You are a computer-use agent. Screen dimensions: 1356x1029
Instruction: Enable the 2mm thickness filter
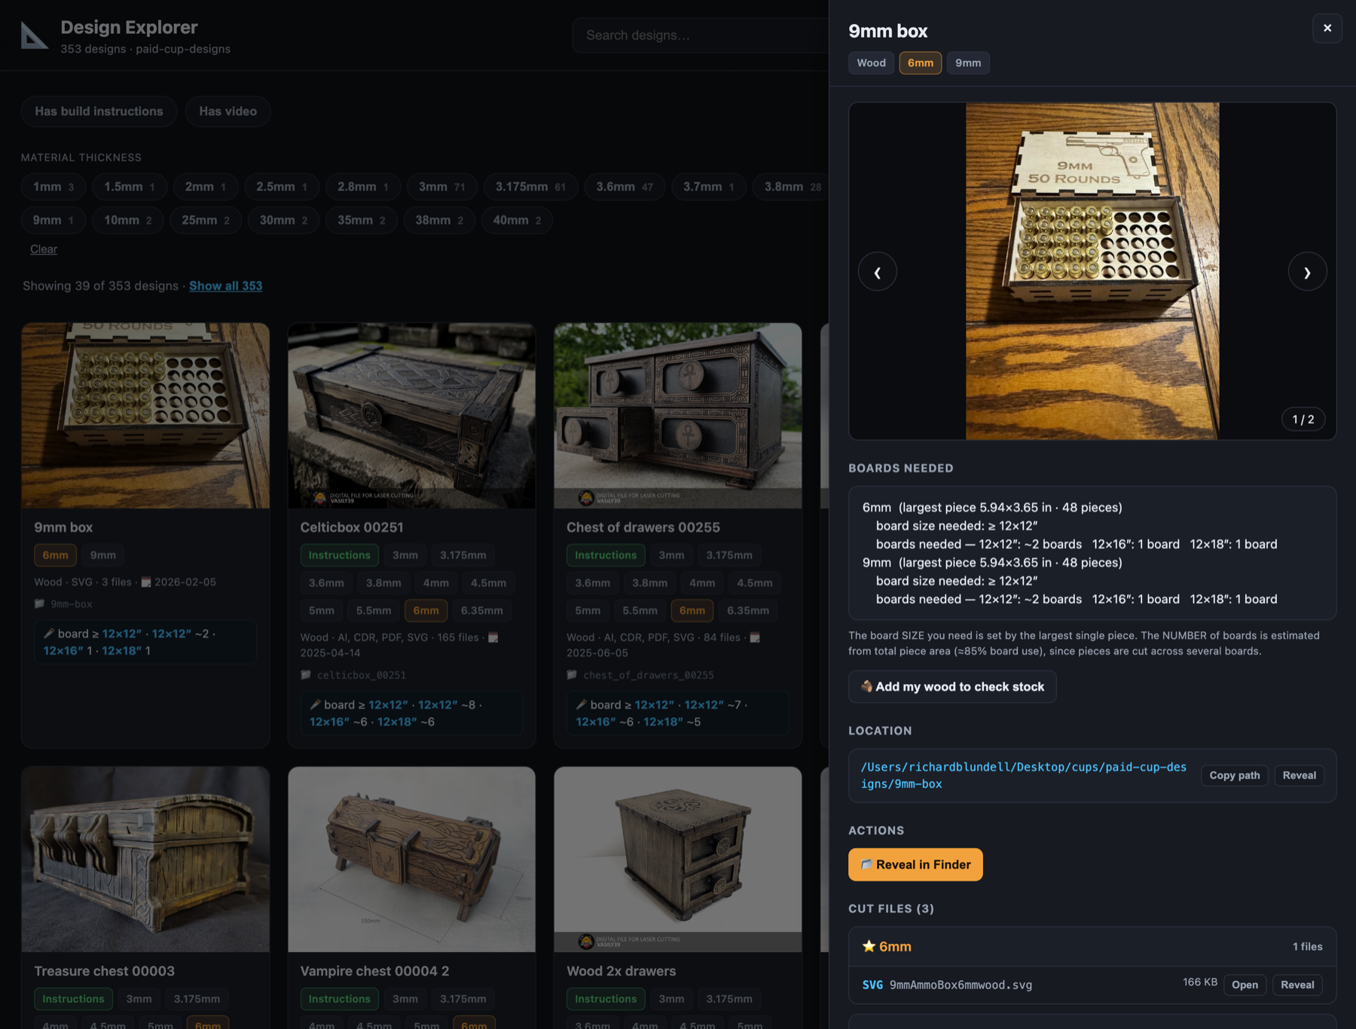coord(205,186)
